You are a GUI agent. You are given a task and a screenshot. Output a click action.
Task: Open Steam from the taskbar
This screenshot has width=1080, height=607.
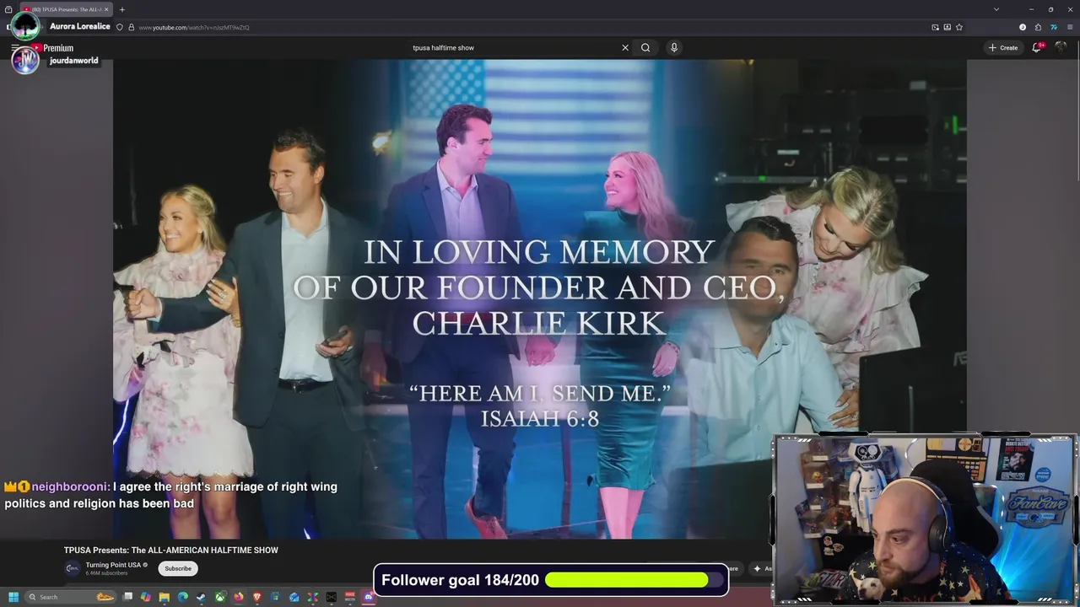201,597
